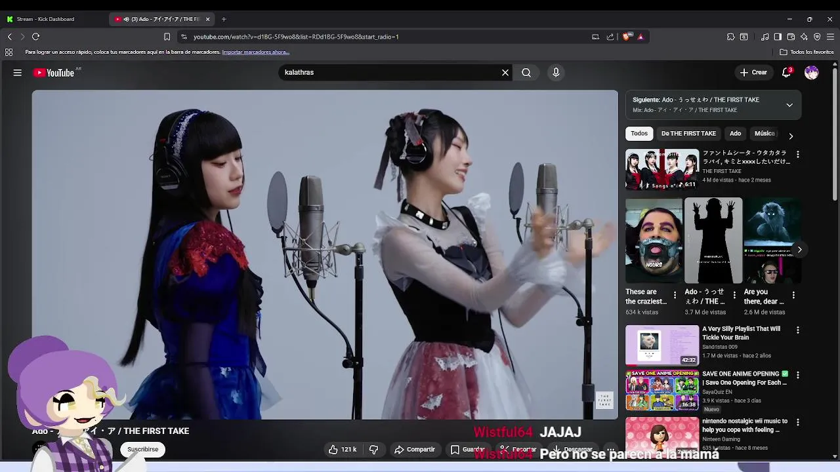Go to the YouTube home logo

pos(54,73)
